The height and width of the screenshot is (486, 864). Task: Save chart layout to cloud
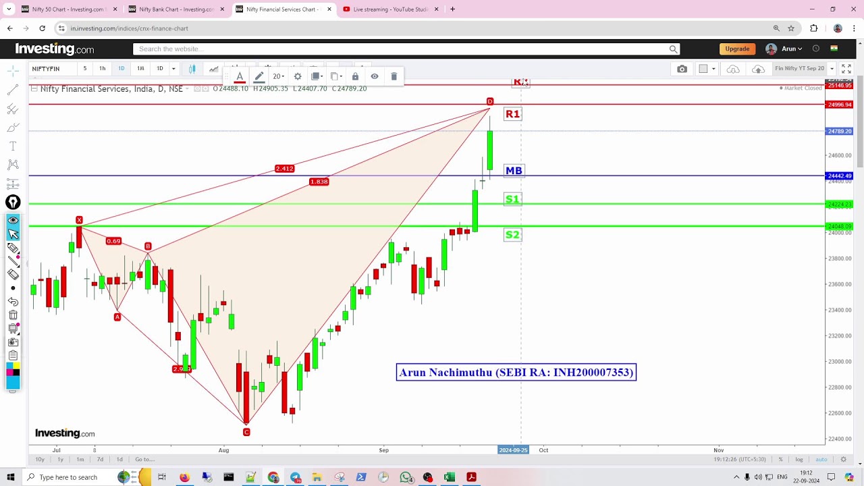tap(758, 69)
